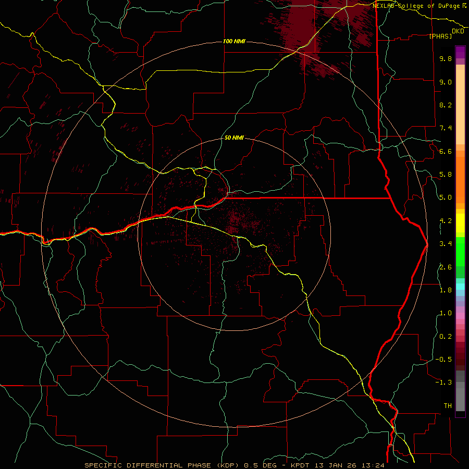Click the DKD product label above scale

(458, 31)
